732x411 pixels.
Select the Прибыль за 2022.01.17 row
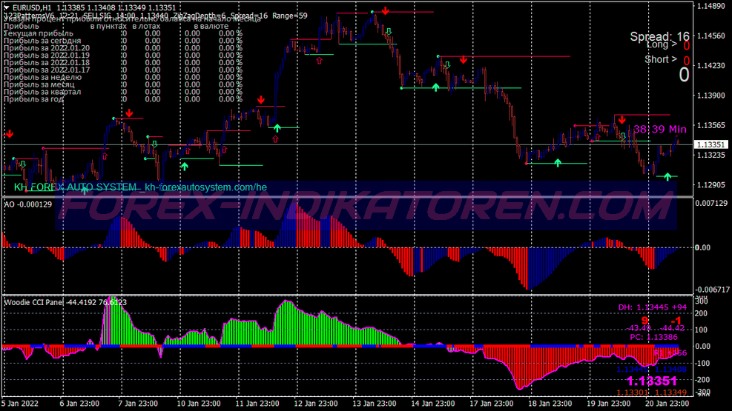pos(123,70)
